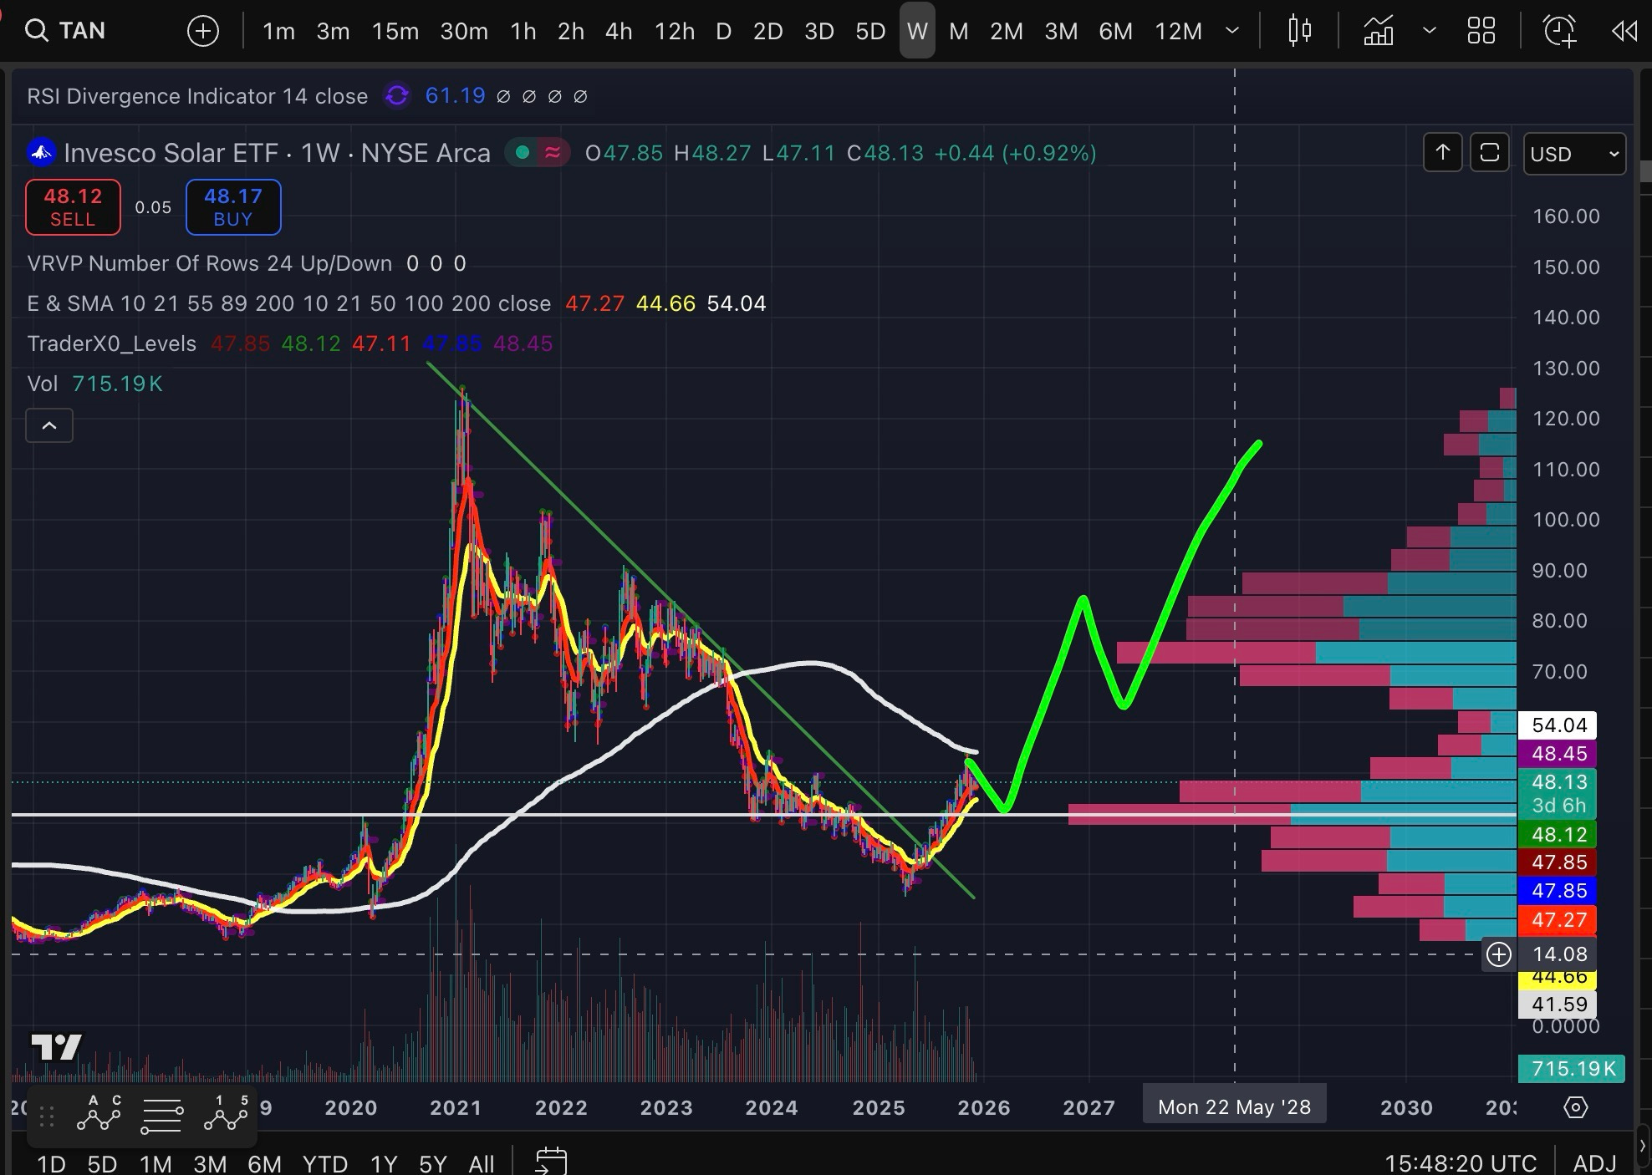This screenshot has height=1175, width=1652.
Task: Click the go to date calendar icon
Action: pyautogui.click(x=551, y=1162)
